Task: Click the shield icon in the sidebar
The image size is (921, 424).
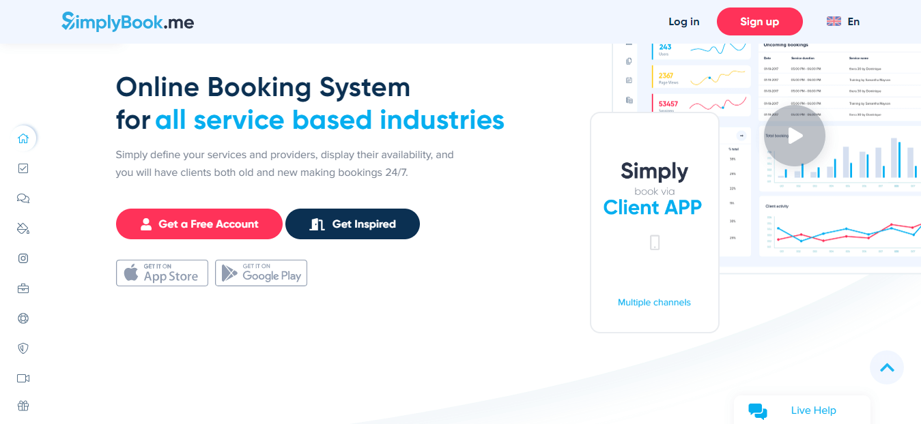Action: (23, 348)
